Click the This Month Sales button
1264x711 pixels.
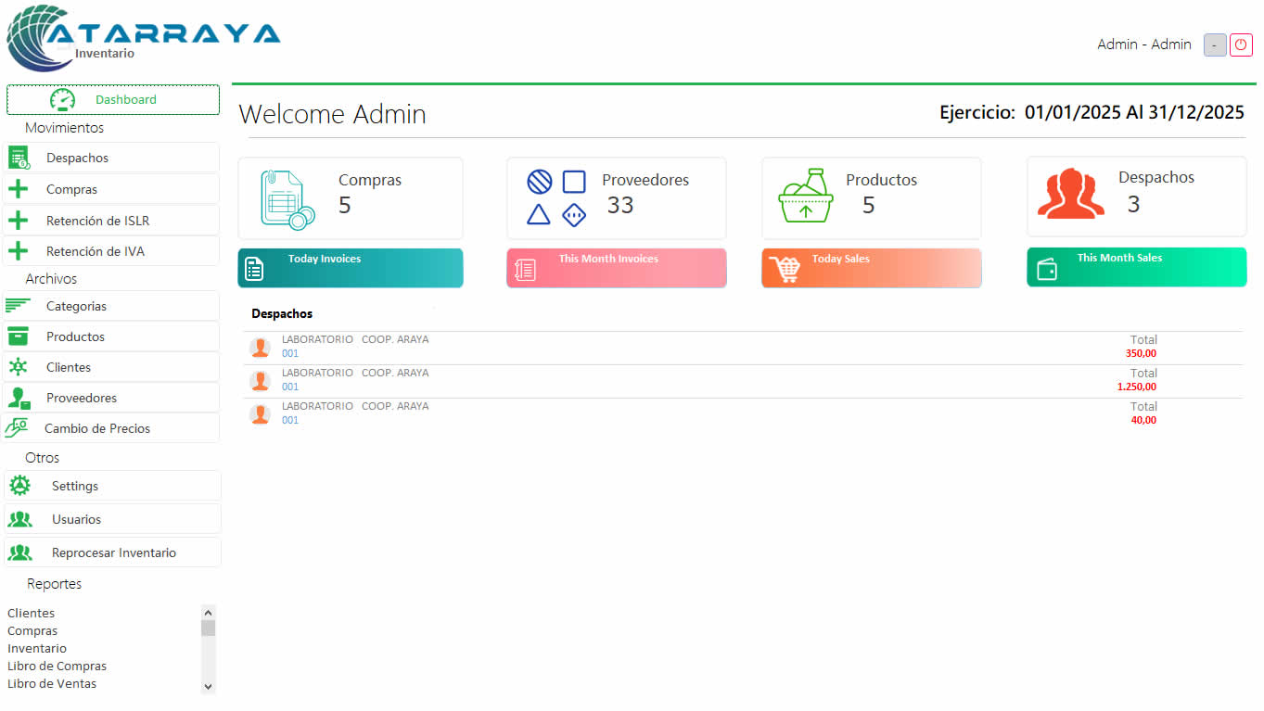1136,267
